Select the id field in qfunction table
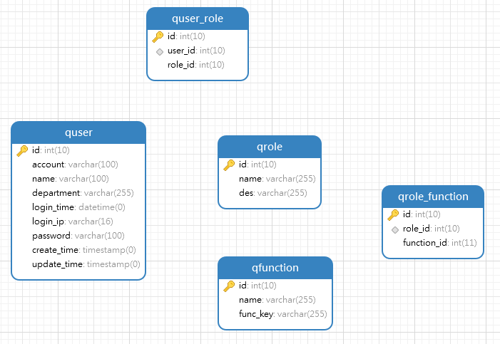 257,286
